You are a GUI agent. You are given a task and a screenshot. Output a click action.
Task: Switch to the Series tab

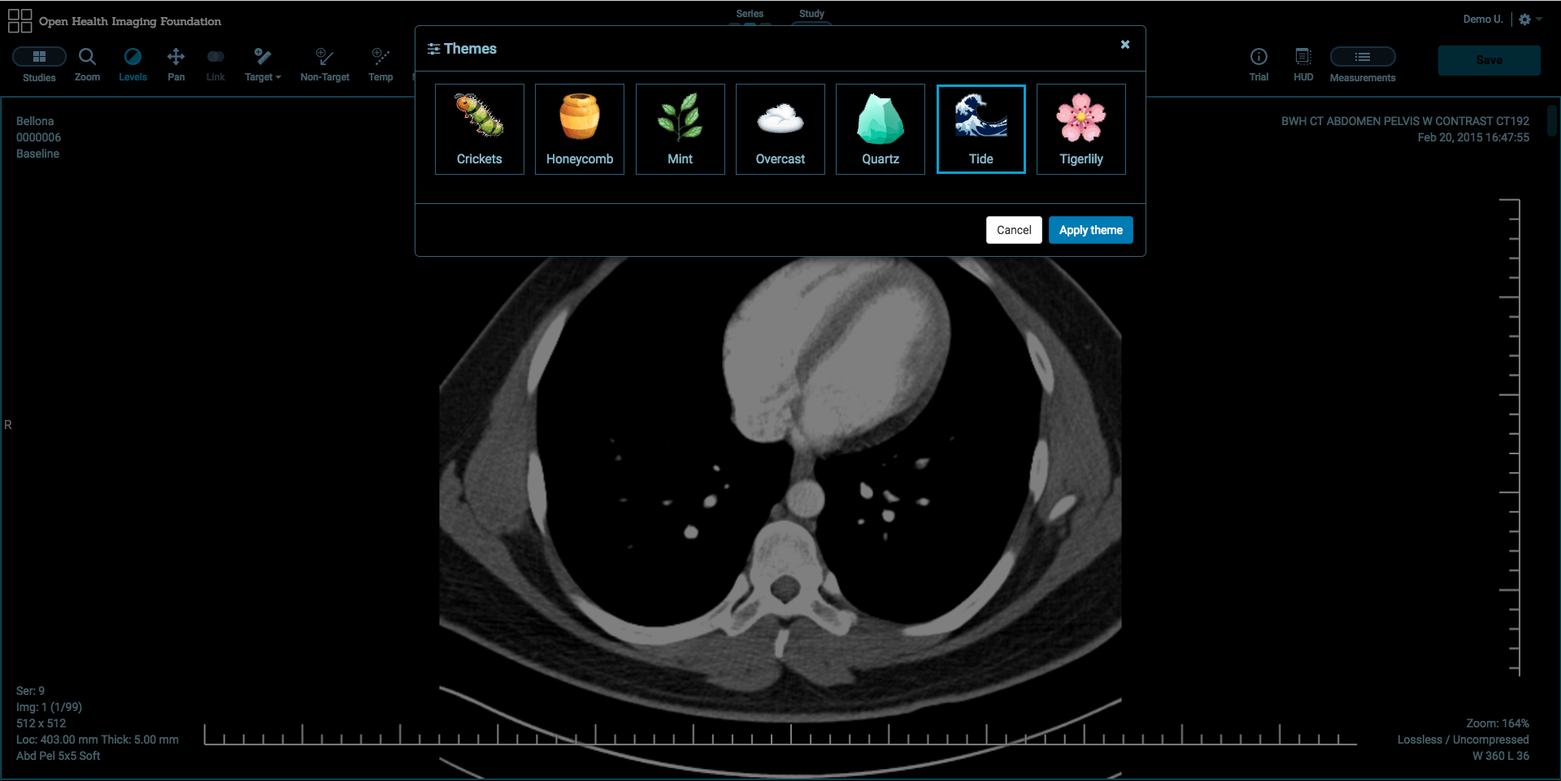[x=750, y=15]
